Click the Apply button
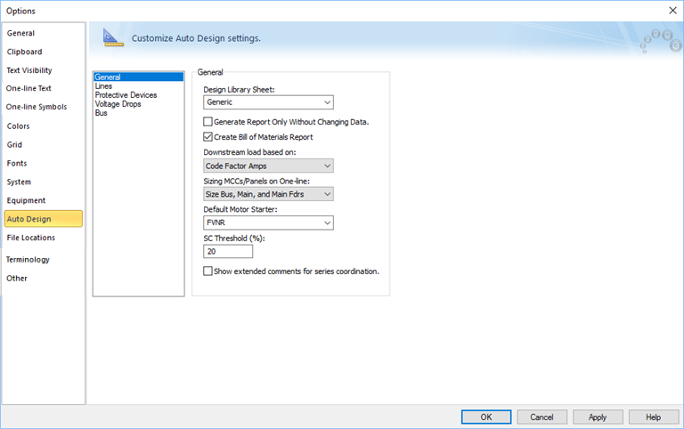 click(x=598, y=417)
